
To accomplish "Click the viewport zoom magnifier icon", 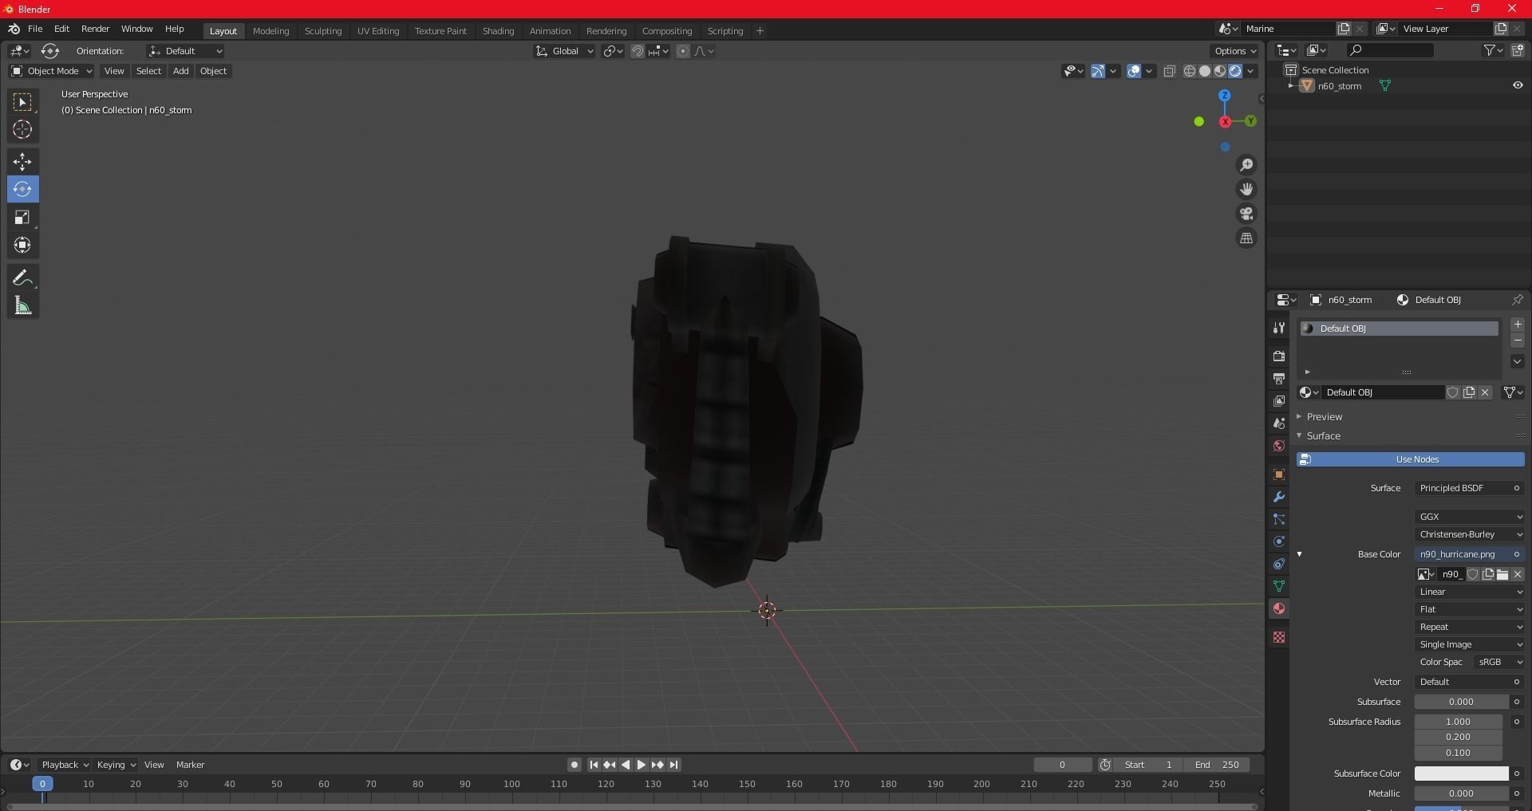I will [1246, 165].
